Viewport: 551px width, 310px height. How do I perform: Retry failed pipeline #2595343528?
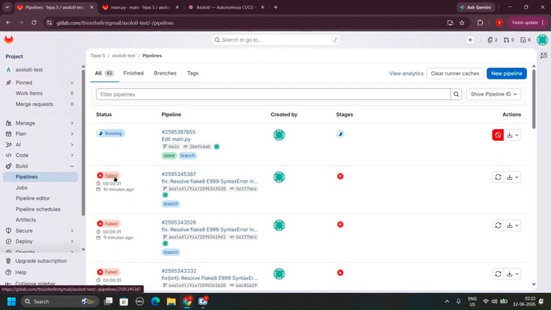point(498,225)
